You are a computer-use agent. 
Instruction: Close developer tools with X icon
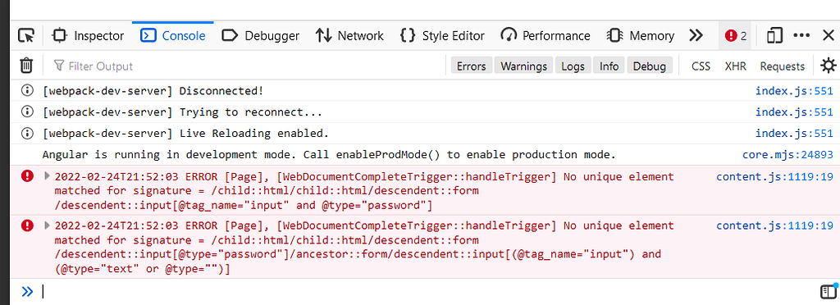pos(829,36)
